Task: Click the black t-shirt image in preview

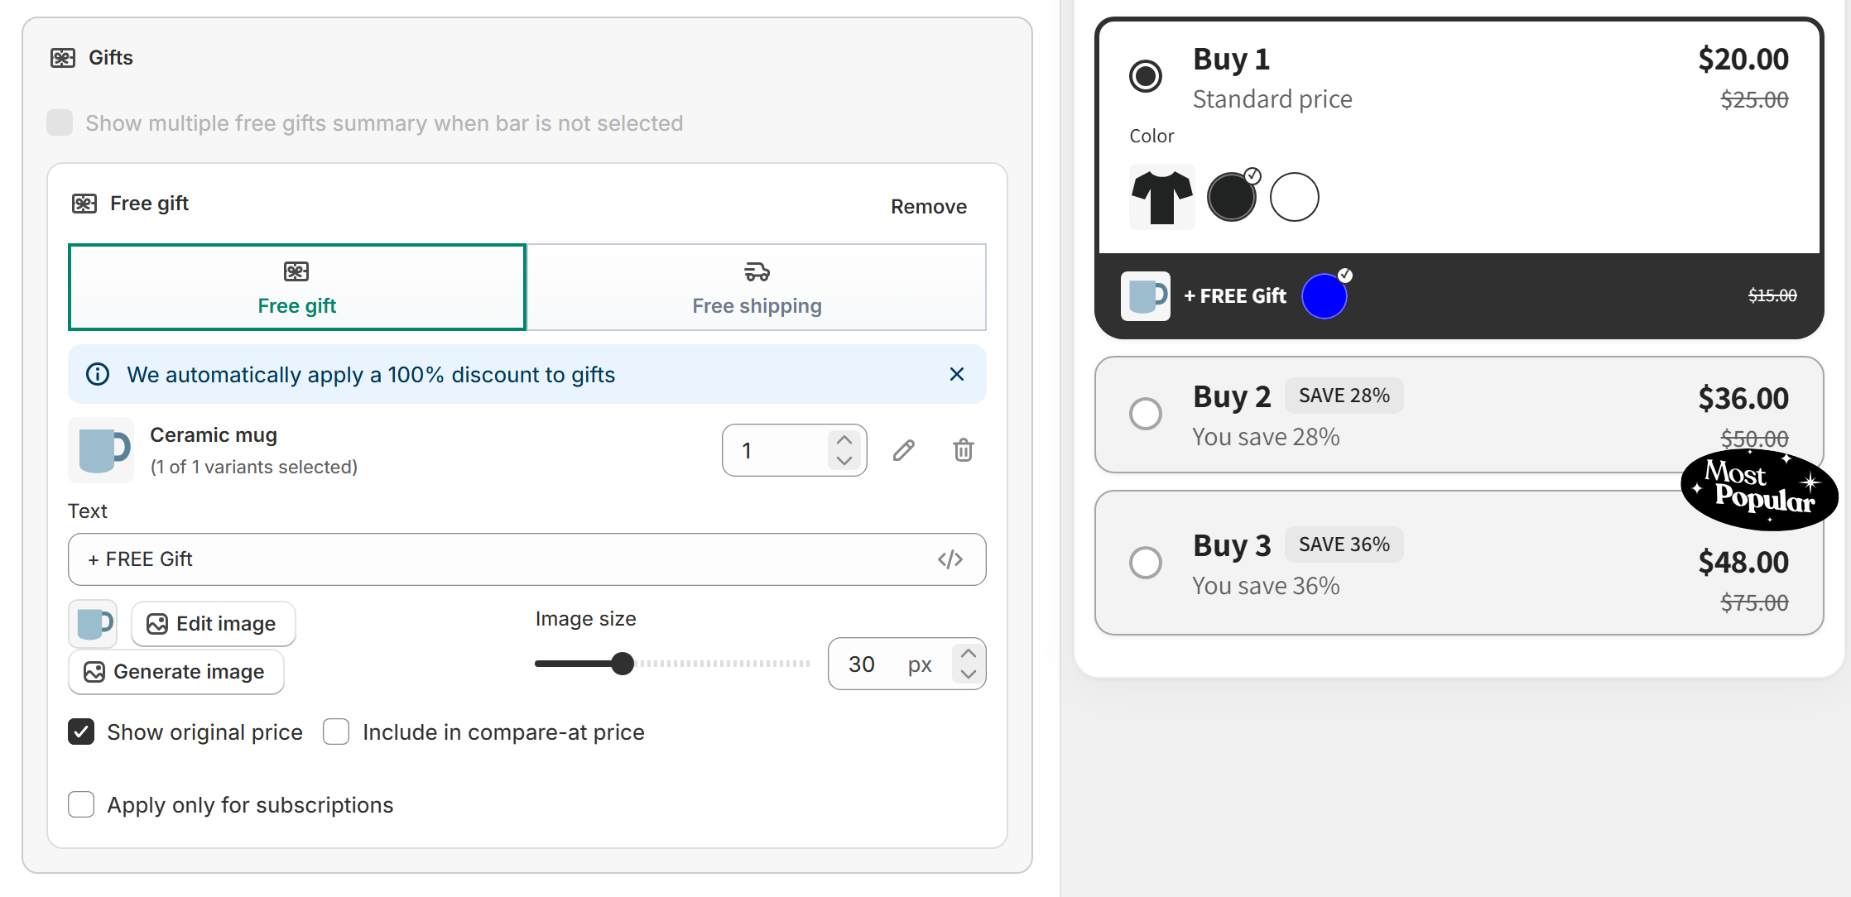Action: pos(1162,197)
